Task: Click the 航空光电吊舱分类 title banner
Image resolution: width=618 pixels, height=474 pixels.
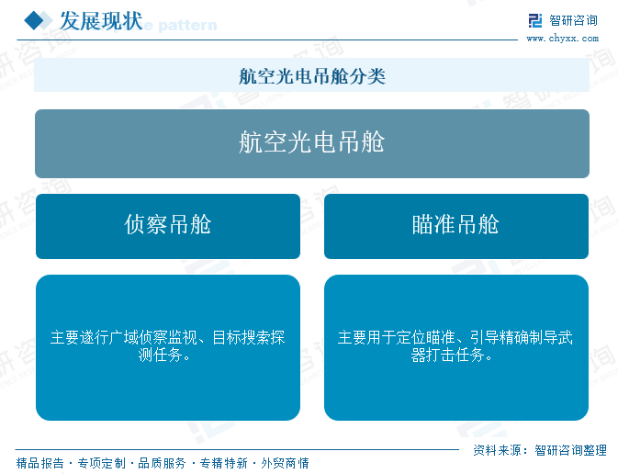Action: 312,75
